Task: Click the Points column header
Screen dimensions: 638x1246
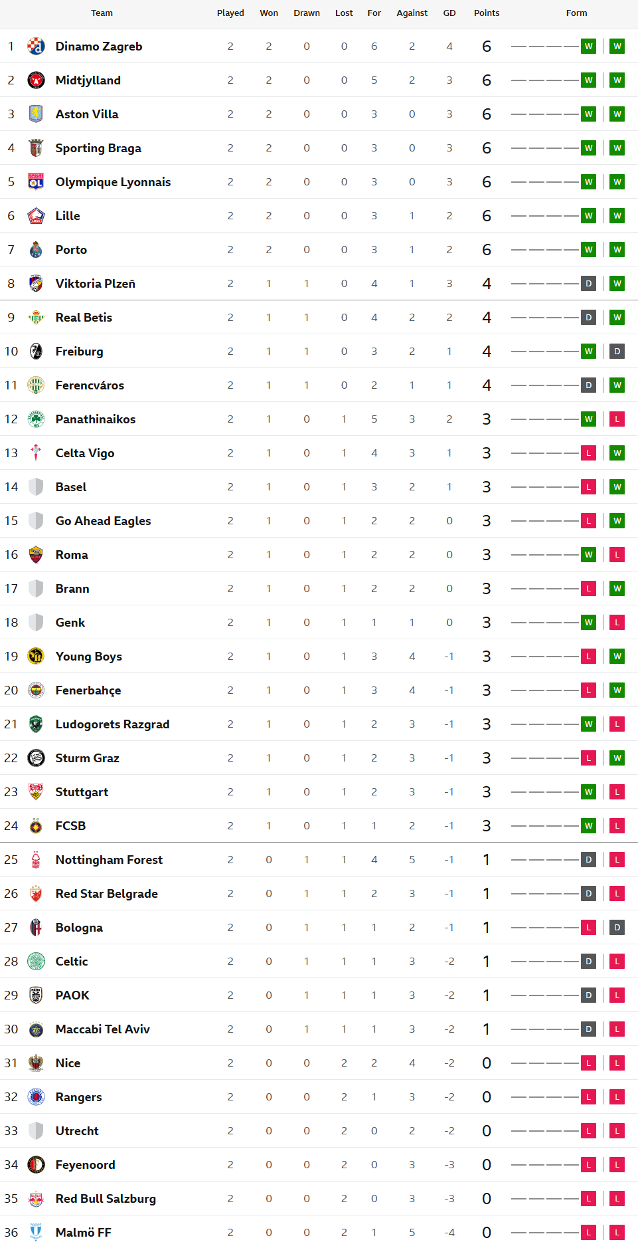Action: (x=487, y=13)
